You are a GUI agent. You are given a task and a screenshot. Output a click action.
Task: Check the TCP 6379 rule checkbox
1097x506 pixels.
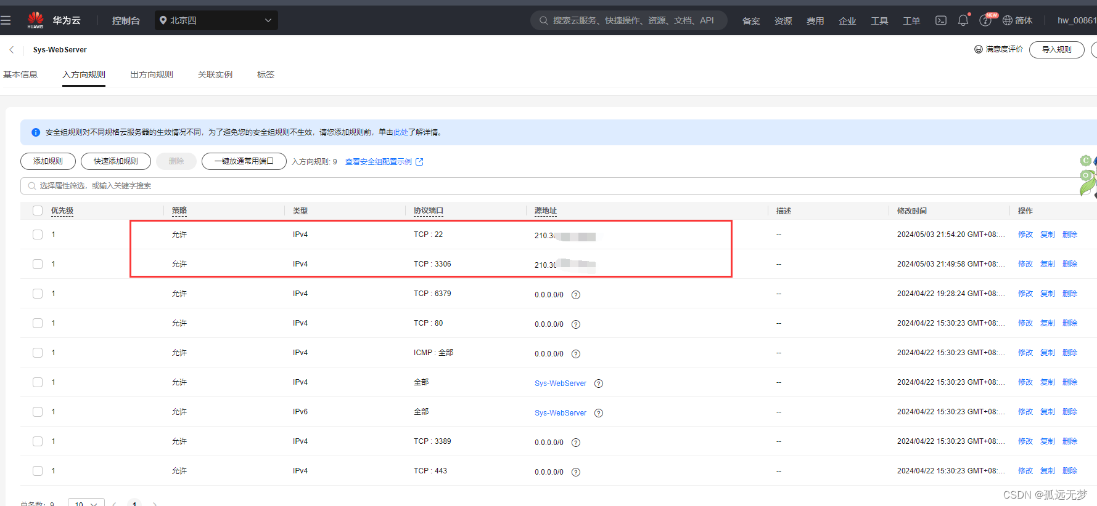[x=38, y=294]
